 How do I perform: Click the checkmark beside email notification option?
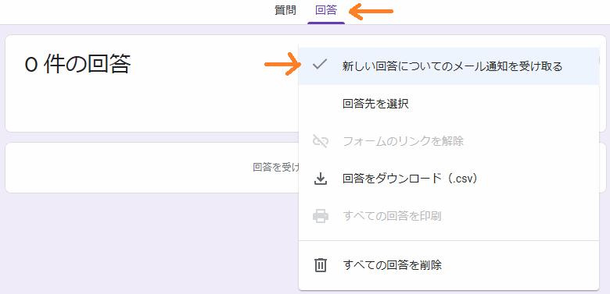point(320,65)
